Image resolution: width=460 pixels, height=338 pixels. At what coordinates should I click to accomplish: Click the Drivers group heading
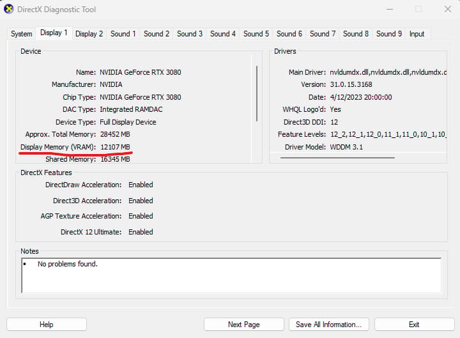(x=285, y=51)
